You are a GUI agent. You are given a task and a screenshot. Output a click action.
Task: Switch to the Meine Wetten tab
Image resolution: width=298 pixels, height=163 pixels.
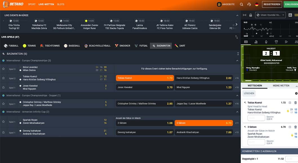click(281, 85)
